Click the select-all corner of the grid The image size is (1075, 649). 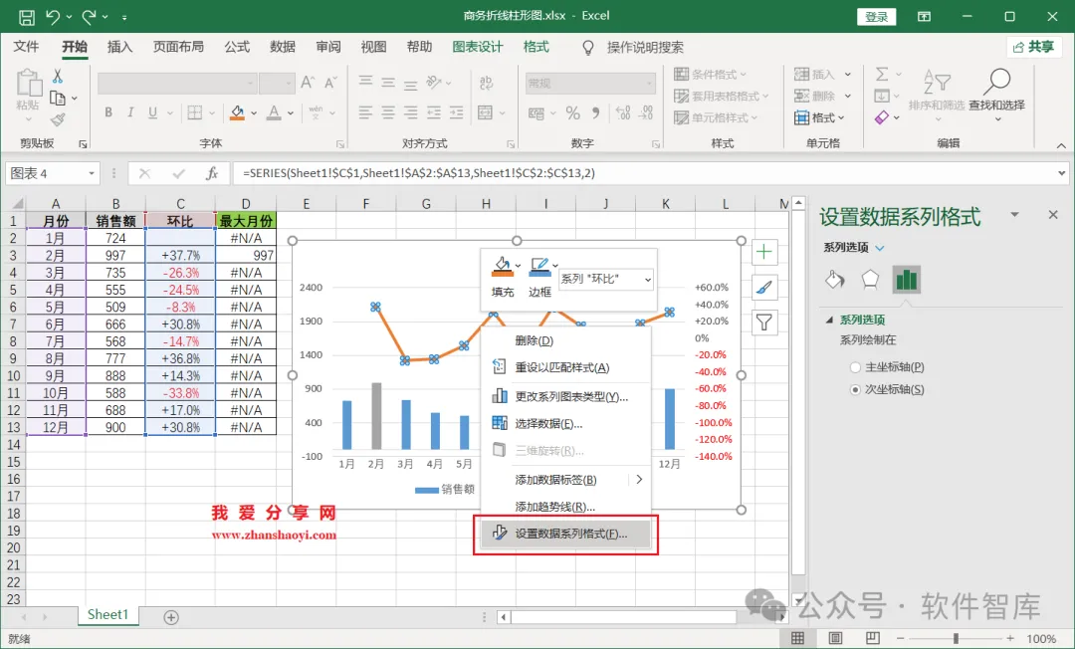(15, 203)
